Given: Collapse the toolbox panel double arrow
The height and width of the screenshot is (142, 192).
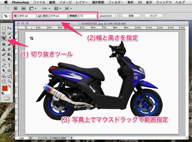Looking at the screenshot, I should [x=11, y=21].
